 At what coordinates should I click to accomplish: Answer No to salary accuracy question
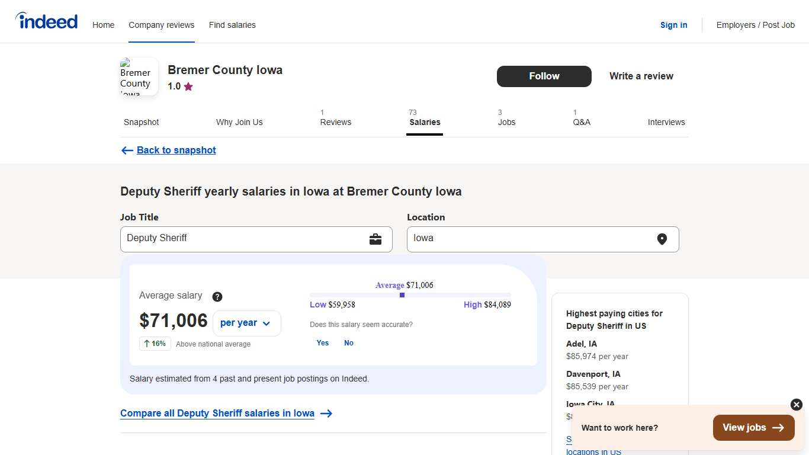349,342
